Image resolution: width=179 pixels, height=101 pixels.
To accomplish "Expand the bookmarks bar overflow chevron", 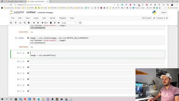I will pos(165,8).
